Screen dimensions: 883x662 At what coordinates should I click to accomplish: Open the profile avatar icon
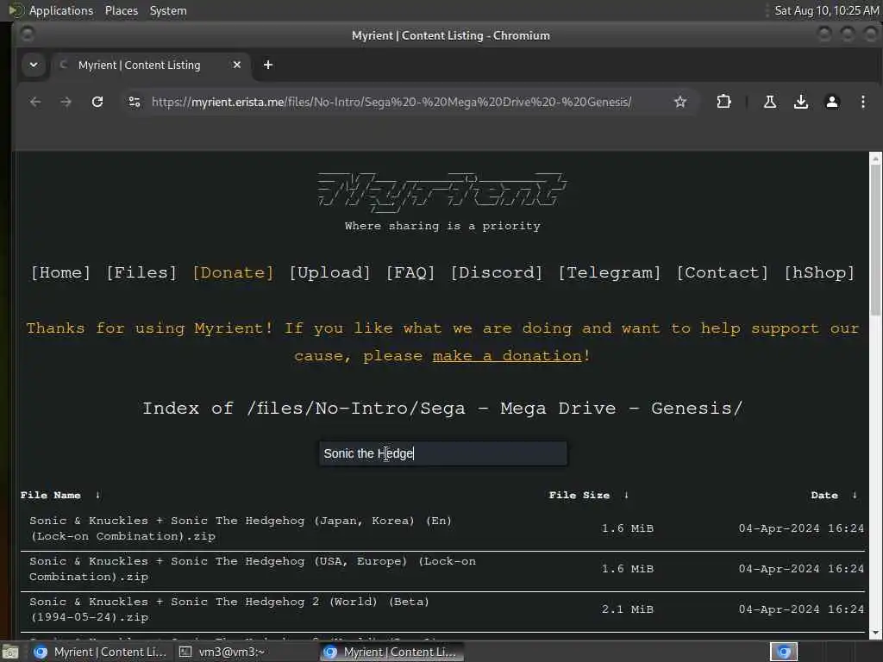point(832,102)
